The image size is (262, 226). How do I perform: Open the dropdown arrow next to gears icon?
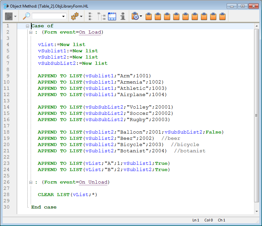coord(81,16)
